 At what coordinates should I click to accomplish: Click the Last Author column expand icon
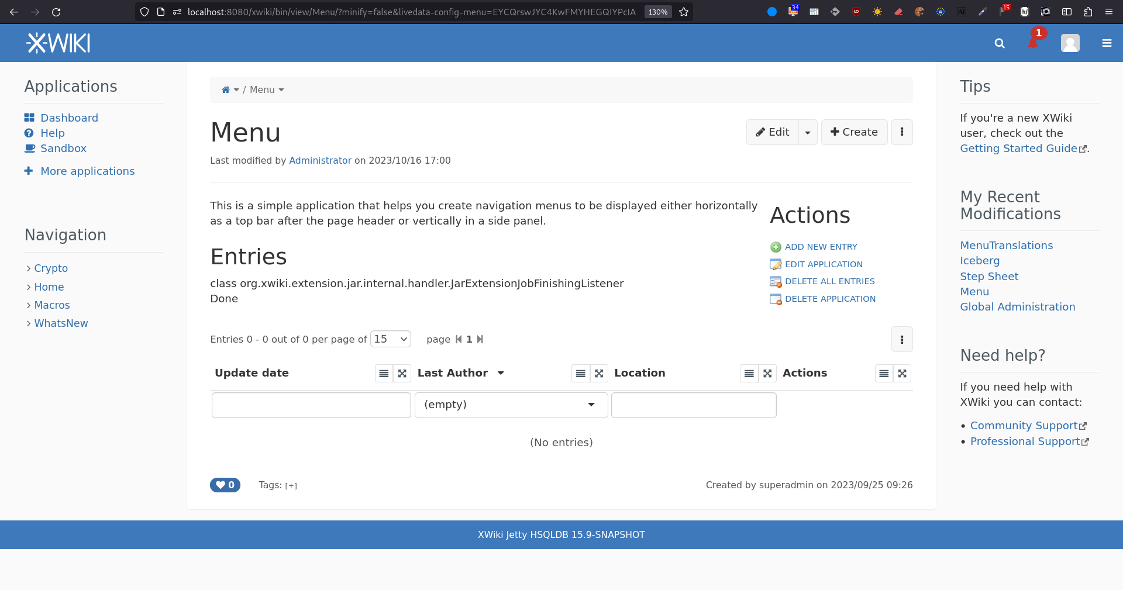599,373
